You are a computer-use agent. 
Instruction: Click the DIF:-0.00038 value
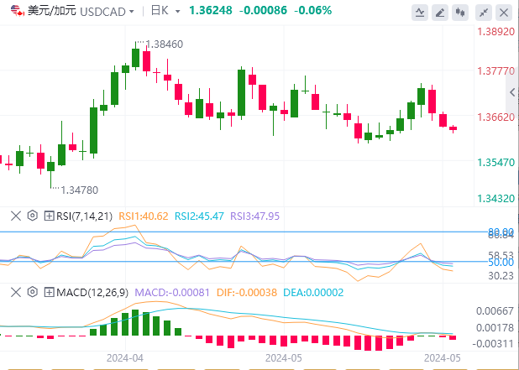247,293
